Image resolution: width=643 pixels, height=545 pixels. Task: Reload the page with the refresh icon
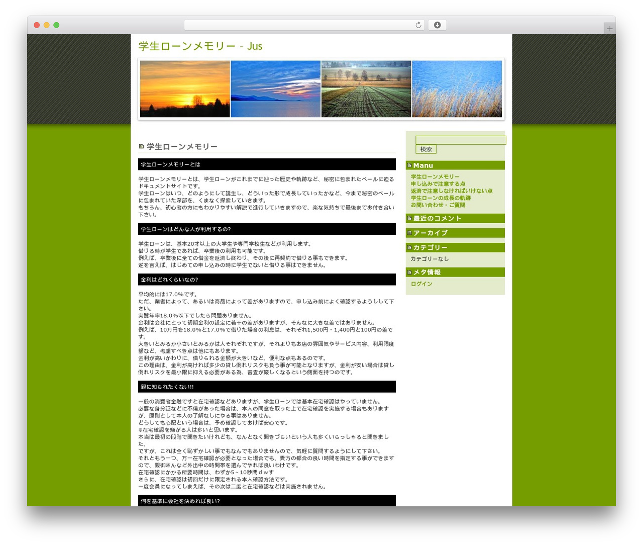pos(418,25)
